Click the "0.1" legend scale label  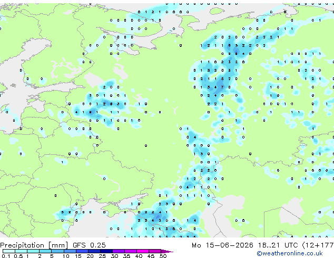click(x=6, y=256)
